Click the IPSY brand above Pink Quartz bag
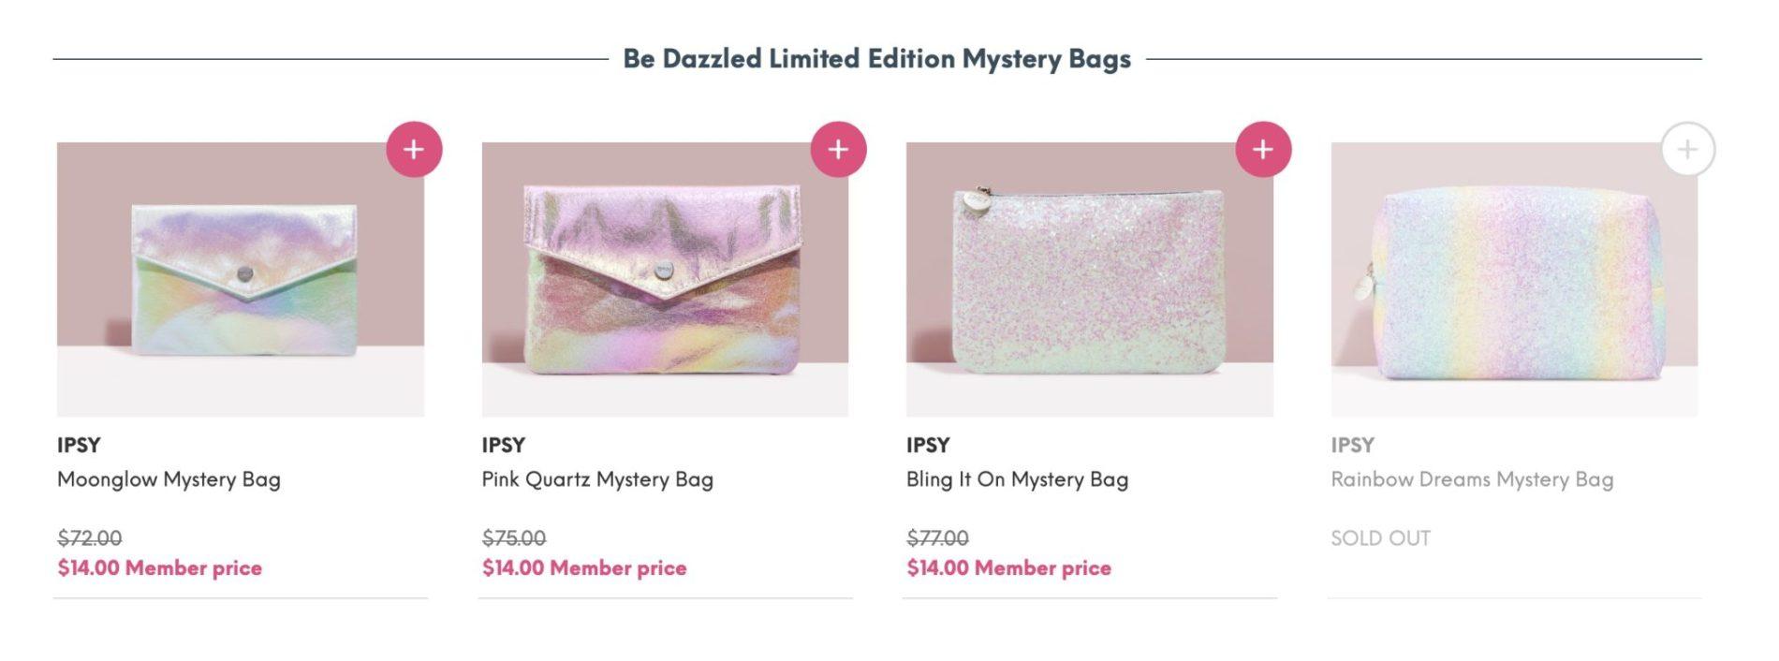Image resolution: width=1779 pixels, height=661 pixels. pyautogui.click(x=504, y=446)
